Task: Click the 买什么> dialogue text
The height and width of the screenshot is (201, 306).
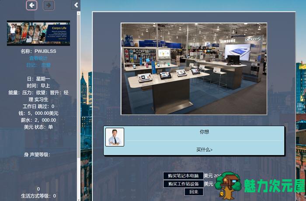Action: pos(204,150)
